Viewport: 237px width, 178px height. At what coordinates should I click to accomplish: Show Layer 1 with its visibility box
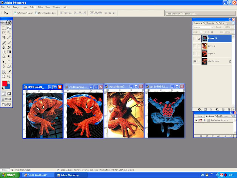195,53
